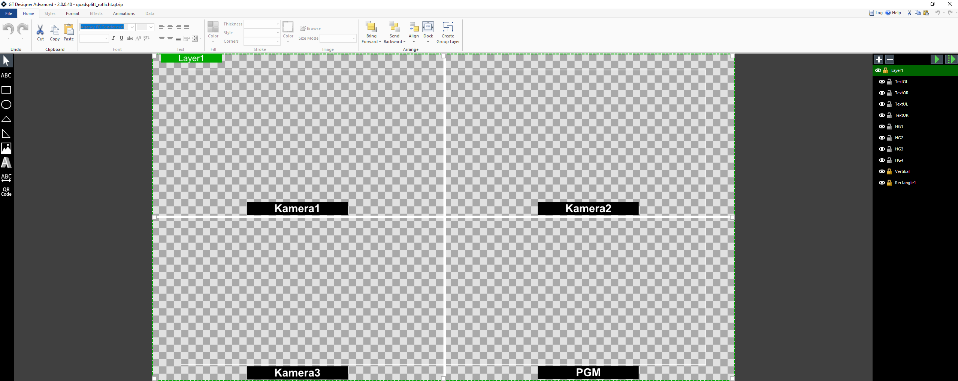
Task: Expand the Bring Forward dropdown
Action: click(380, 42)
